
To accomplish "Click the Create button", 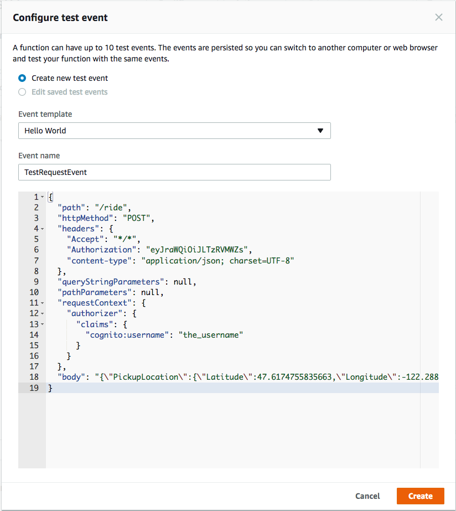I will click(x=420, y=495).
